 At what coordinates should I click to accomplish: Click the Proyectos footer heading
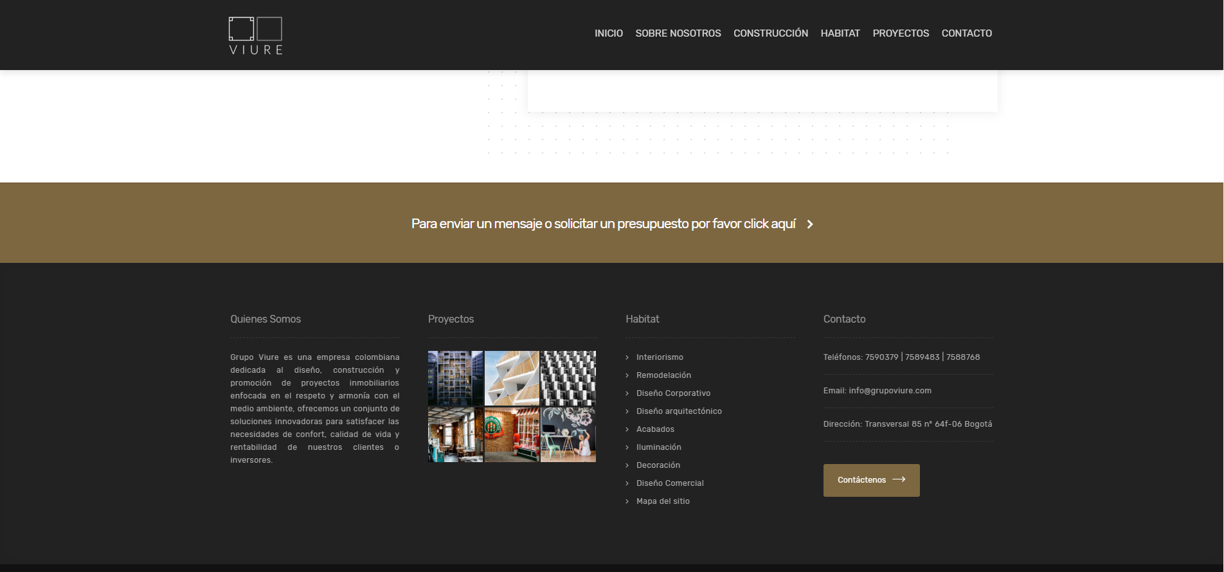click(451, 319)
